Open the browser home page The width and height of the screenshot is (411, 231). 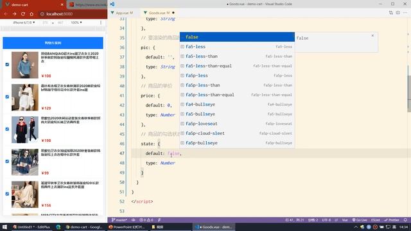[31, 14]
